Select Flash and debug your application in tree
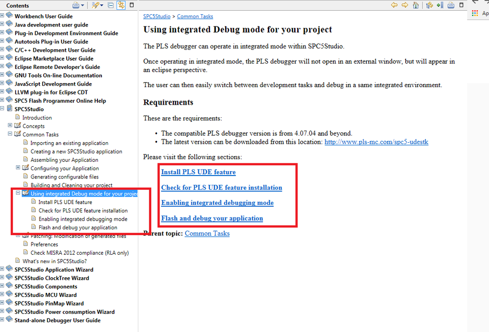The width and height of the screenshot is (489, 332). (x=78, y=227)
